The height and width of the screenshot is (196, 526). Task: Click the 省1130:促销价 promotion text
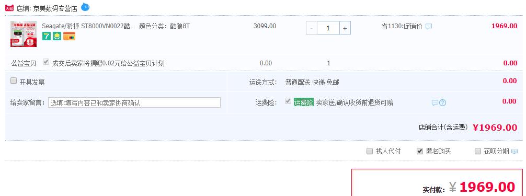(x=402, y=26)
